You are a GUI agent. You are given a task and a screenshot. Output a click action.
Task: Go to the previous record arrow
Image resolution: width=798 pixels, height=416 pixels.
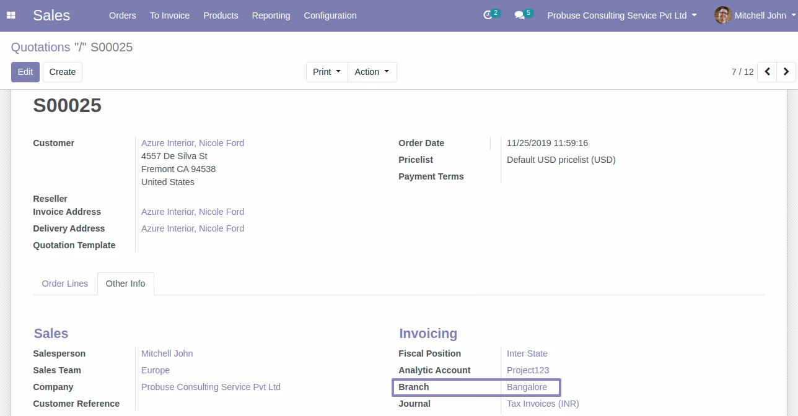tap(767, 72)
